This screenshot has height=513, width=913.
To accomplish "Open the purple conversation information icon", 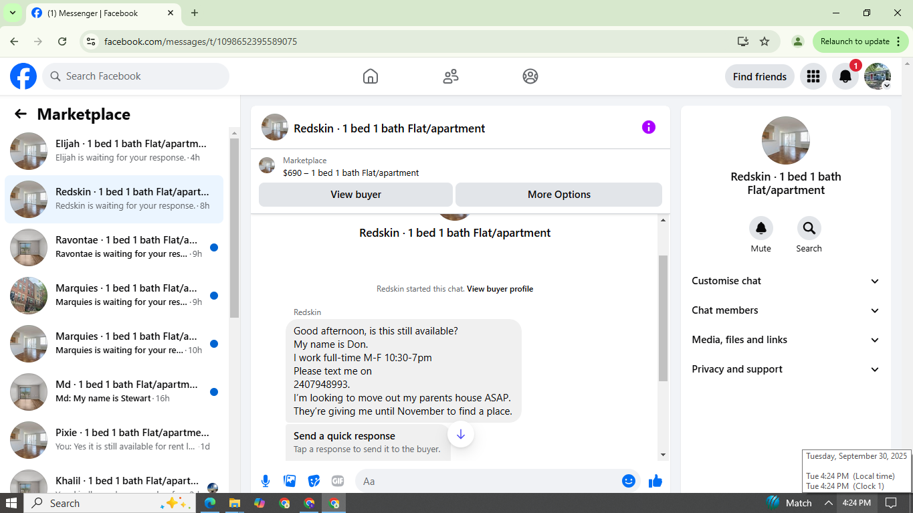I will click(649, 127).
